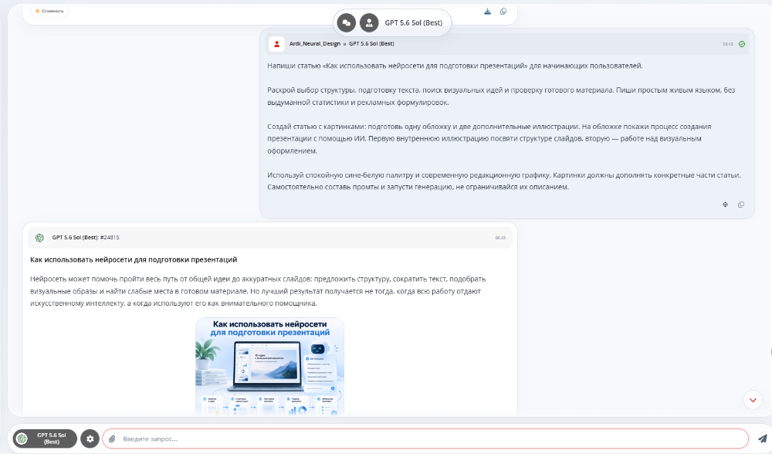This screenshot has height=454, width=772.
Task: Click the Стоимость cost badge
Action: [49, 11]
